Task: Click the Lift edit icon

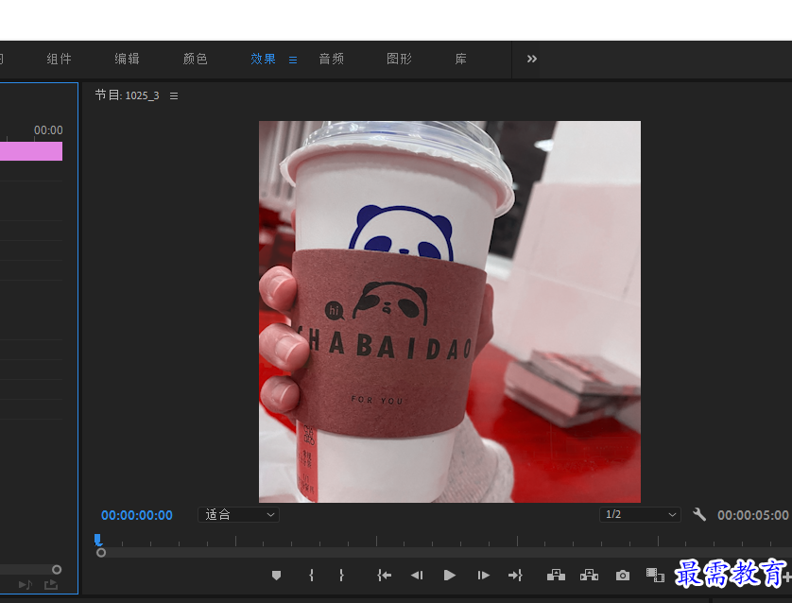Action: pyautogui.click(x=556, y=575)
